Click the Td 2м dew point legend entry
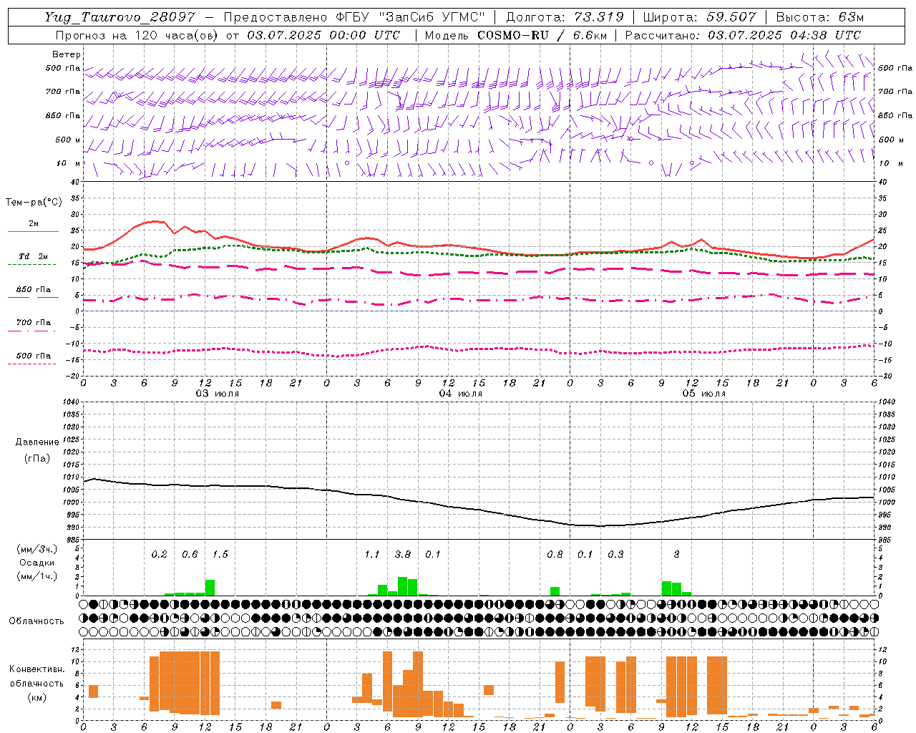This screenshot has height=733, width=916. click(34, 256)
